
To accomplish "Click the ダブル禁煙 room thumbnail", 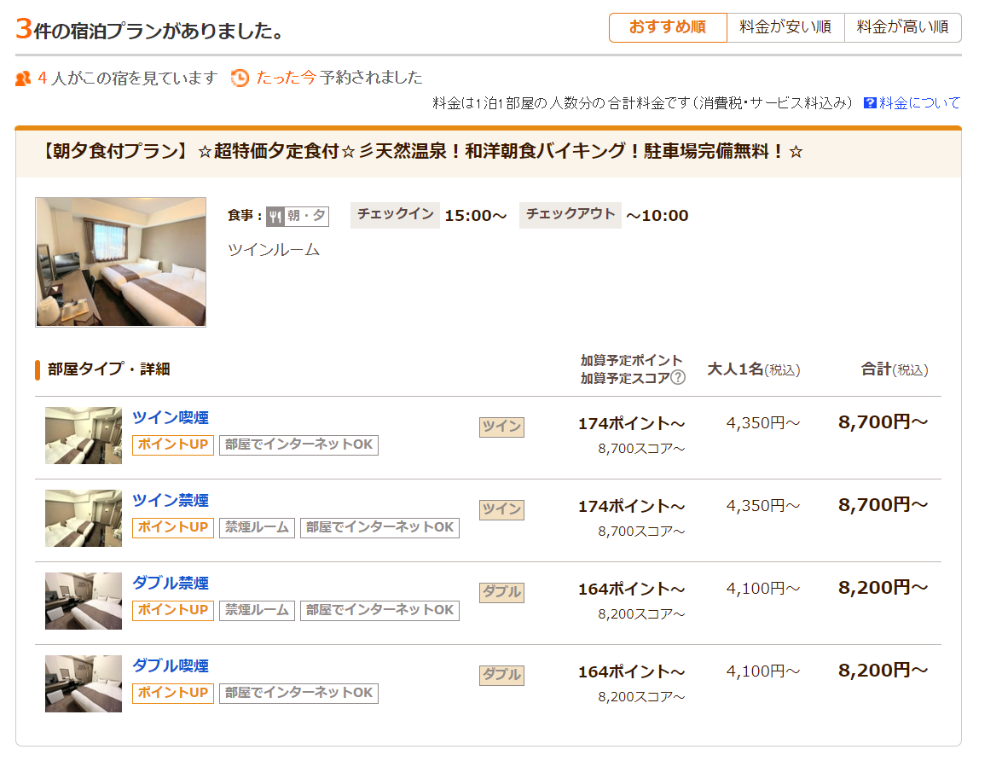I will coord(84,601).
